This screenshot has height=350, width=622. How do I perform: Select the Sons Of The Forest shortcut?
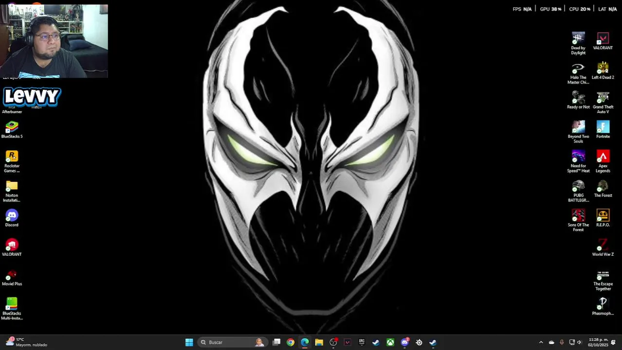click(x=578, y=221)
